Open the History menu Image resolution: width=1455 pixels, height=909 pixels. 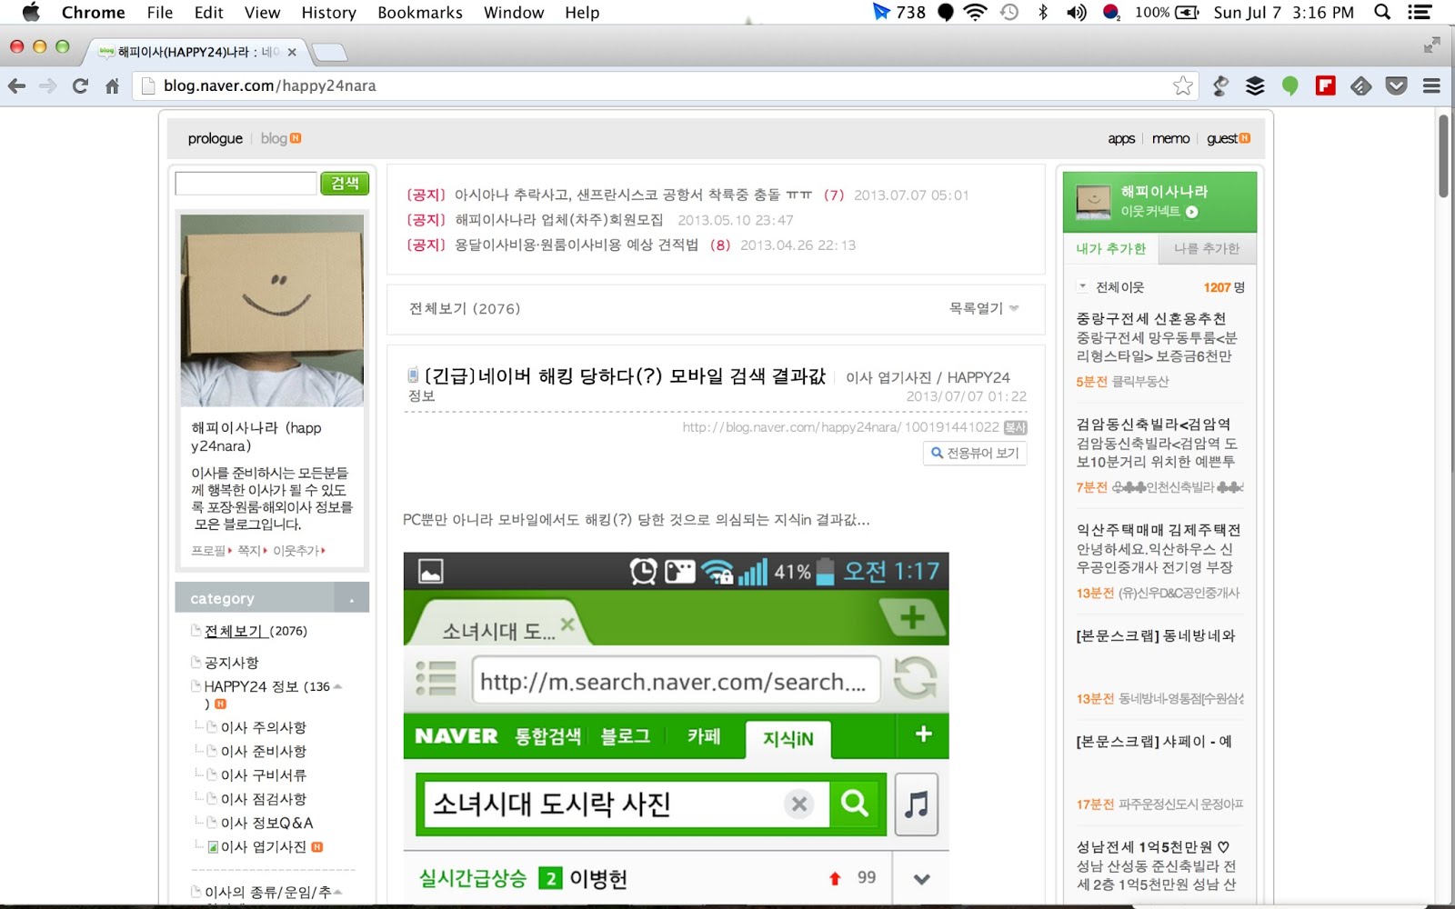coord(328,12)
